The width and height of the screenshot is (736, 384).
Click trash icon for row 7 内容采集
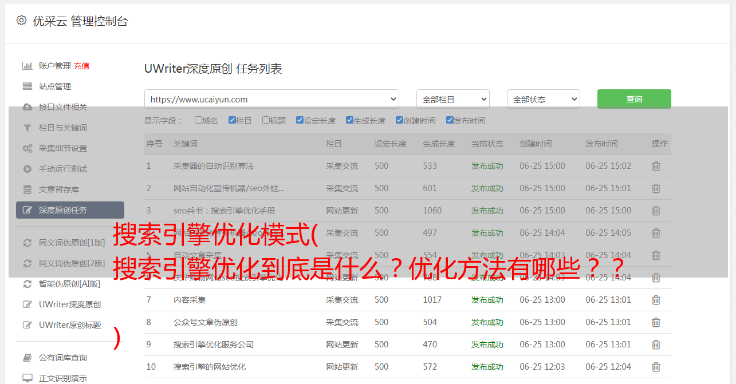click(656, 300)
